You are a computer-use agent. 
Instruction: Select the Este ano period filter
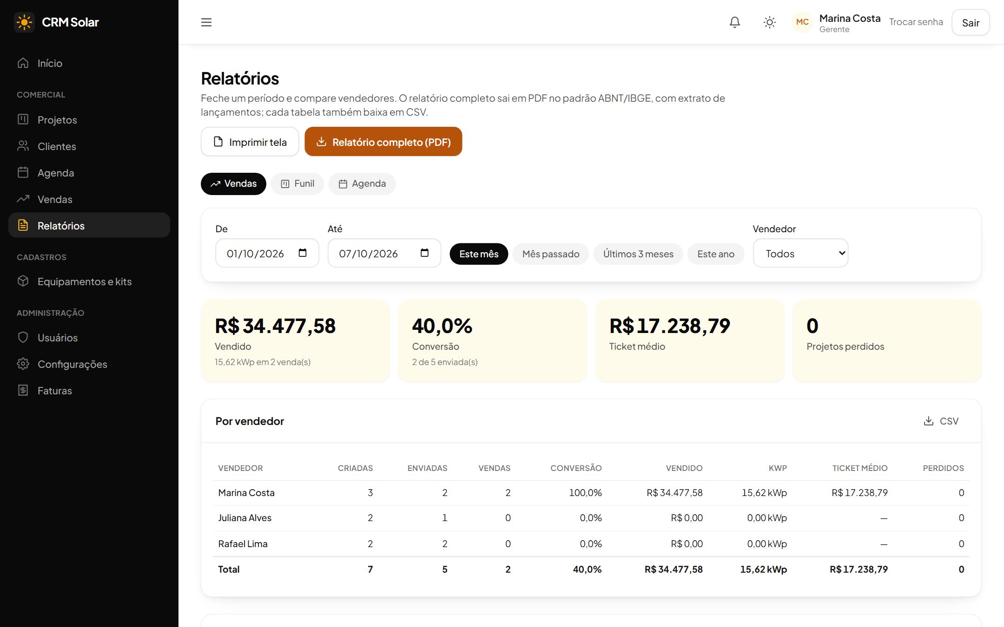coord(716,254)
